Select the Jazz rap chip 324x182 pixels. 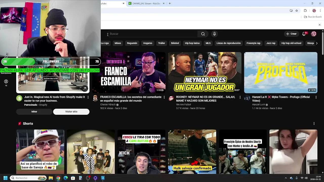point(271,43)
